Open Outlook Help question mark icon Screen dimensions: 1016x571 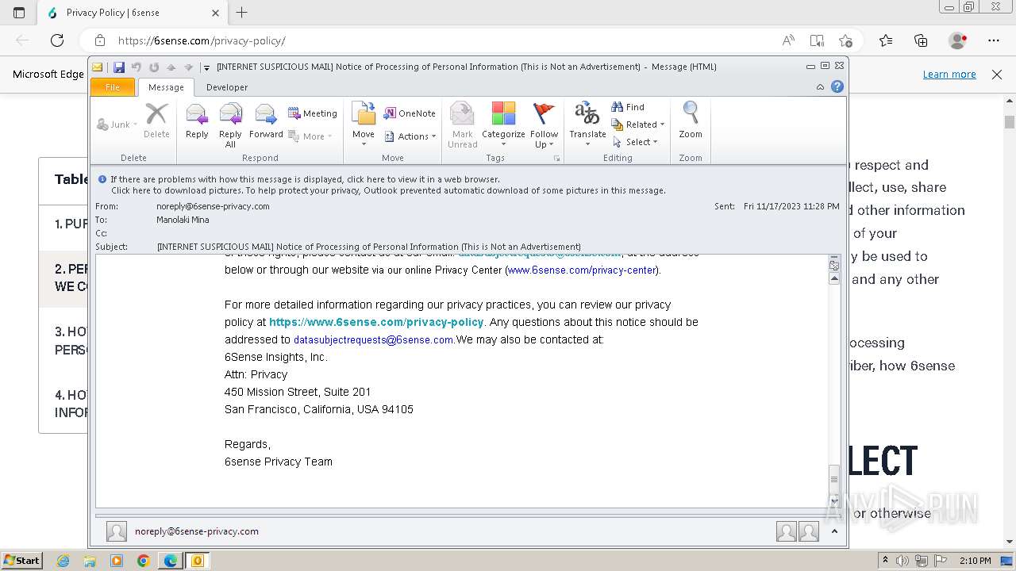point(837,86)
